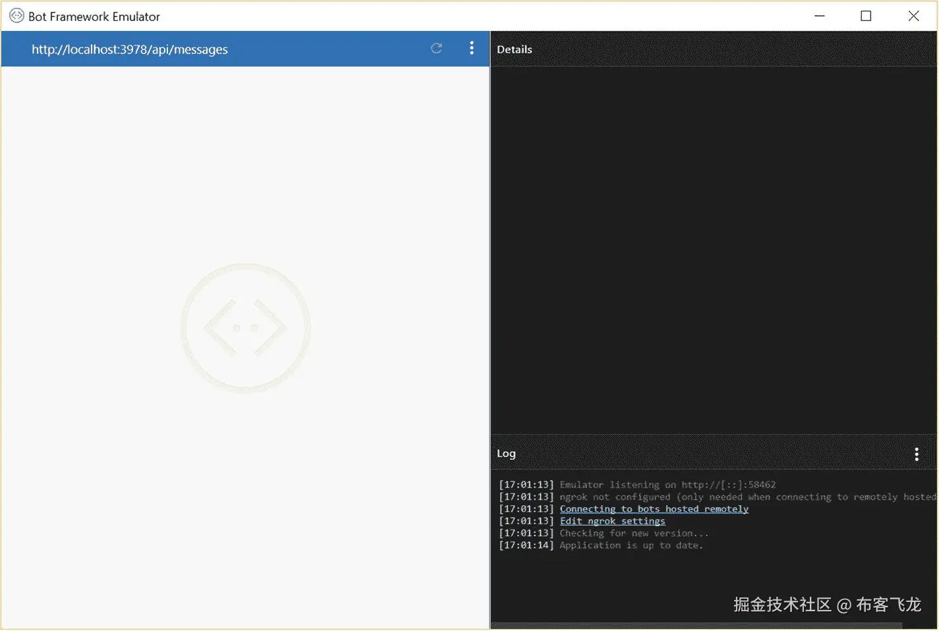Click the refresh conversation icon in address bar

pos(436,48)
